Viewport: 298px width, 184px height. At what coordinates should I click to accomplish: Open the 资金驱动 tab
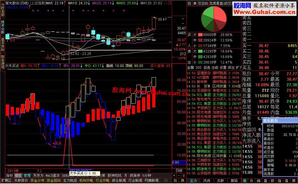(54, 181)
